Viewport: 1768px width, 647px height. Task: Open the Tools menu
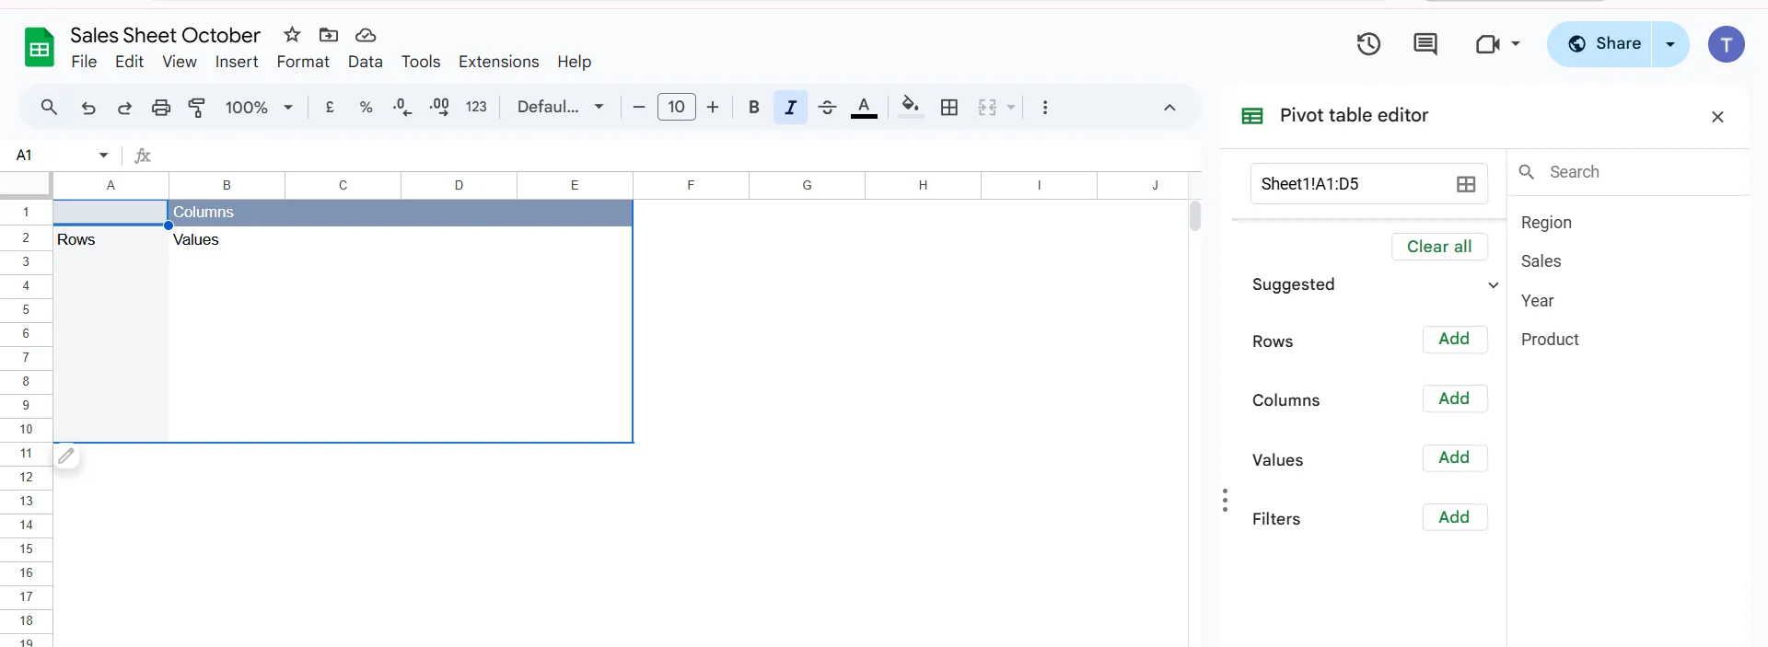421,62
